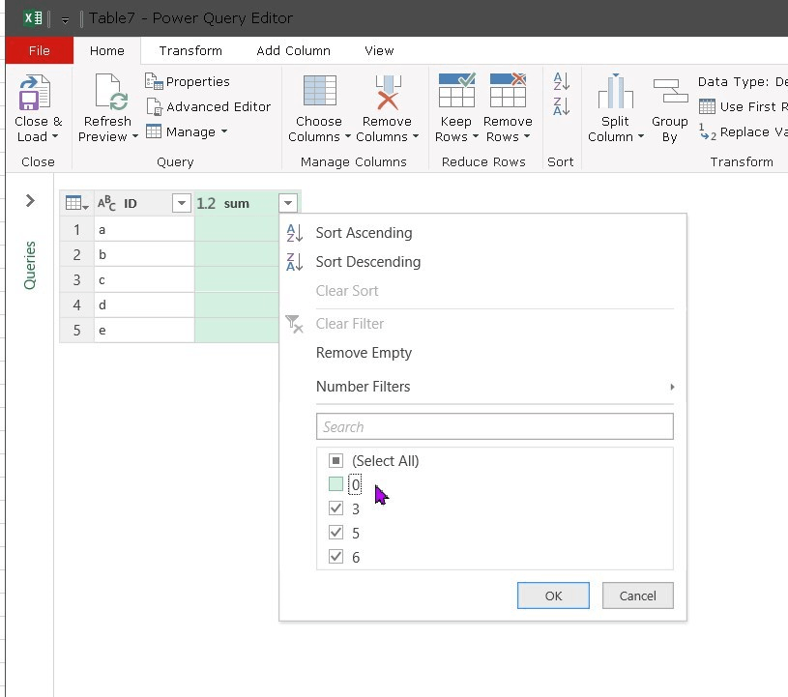Click inside the filter Search box

[494, 426]
